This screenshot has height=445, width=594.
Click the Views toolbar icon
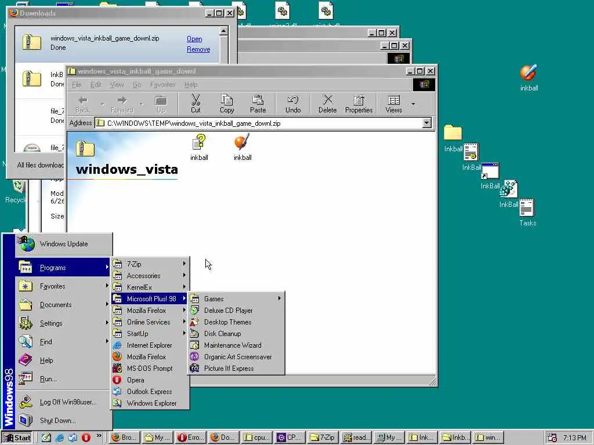394,104
